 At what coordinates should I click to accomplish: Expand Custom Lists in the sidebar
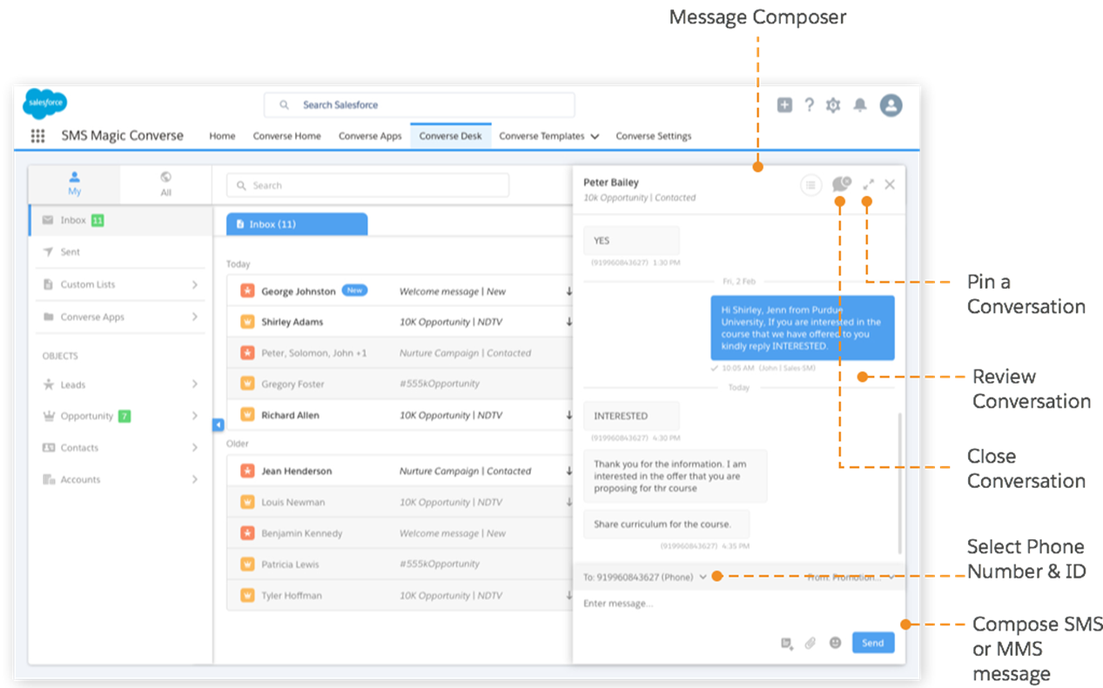pyautogui.click(x=194, y=284)
